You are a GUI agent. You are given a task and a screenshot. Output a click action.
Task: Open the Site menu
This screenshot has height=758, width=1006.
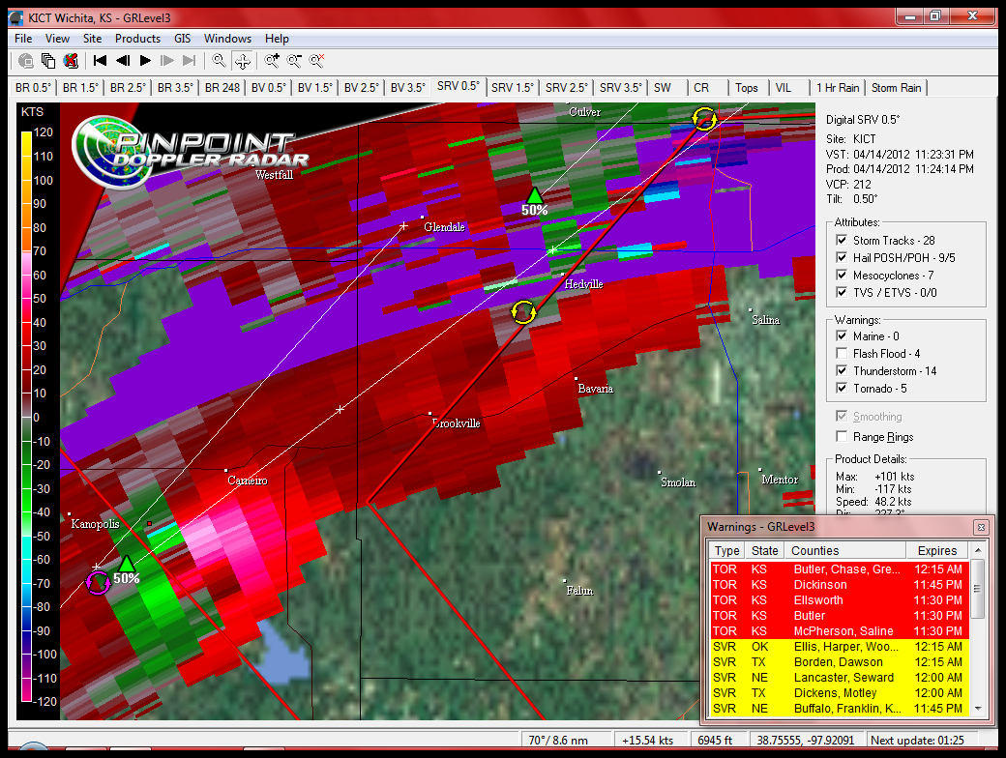pyautogui.click(x=93, y=39)
